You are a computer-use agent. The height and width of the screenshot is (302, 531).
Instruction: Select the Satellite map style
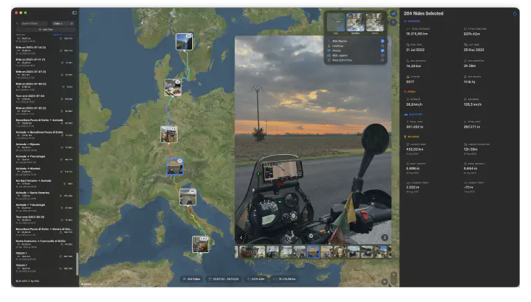click(355, 23)
